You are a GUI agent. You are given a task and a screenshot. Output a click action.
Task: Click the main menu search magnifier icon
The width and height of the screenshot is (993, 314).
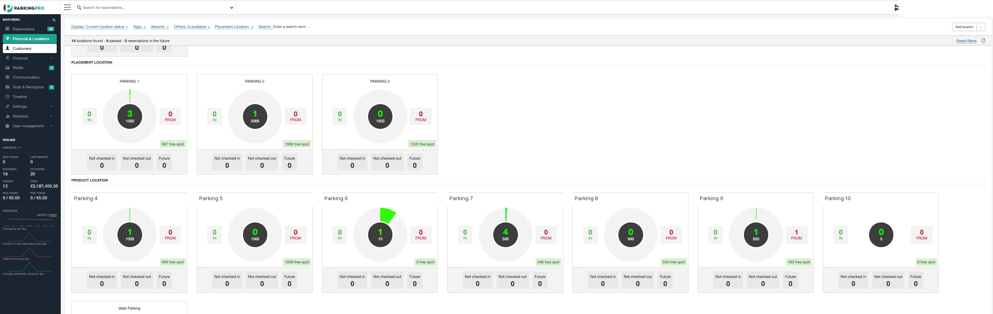click(x=54, y=20)
